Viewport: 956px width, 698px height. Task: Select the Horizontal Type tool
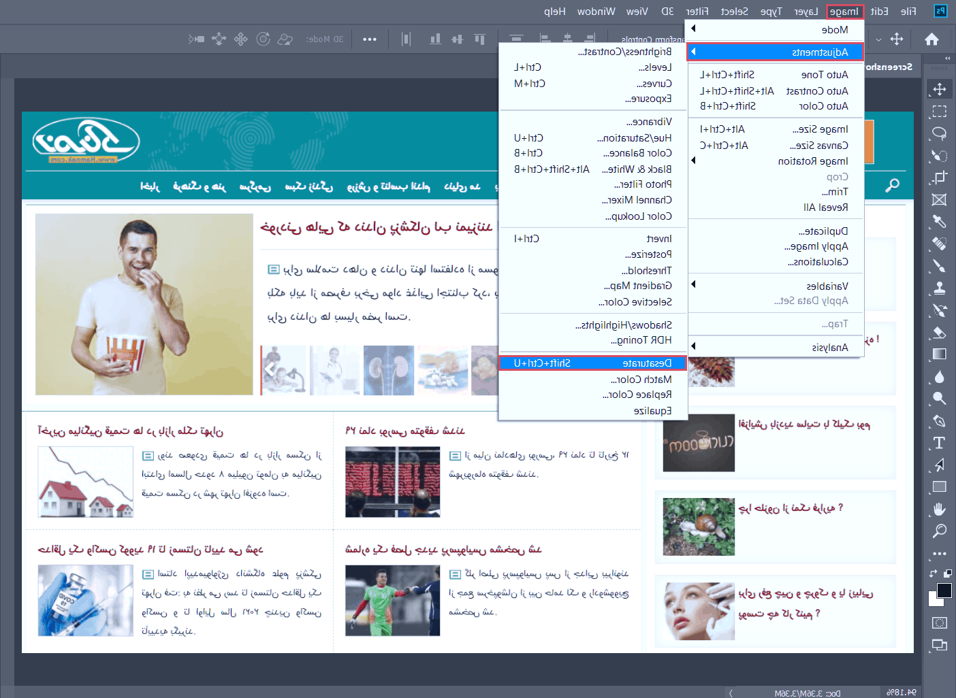(x=939, y=443)
